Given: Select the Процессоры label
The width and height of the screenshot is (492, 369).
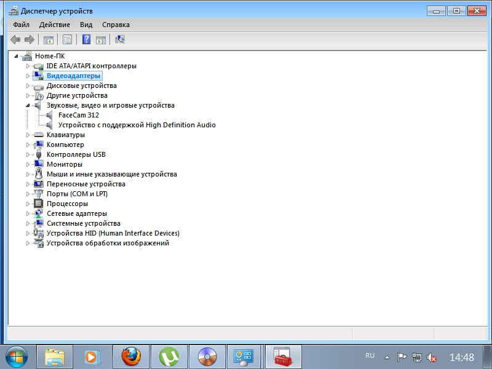Looking at the screenshot, I should click(x=67, y=204).
